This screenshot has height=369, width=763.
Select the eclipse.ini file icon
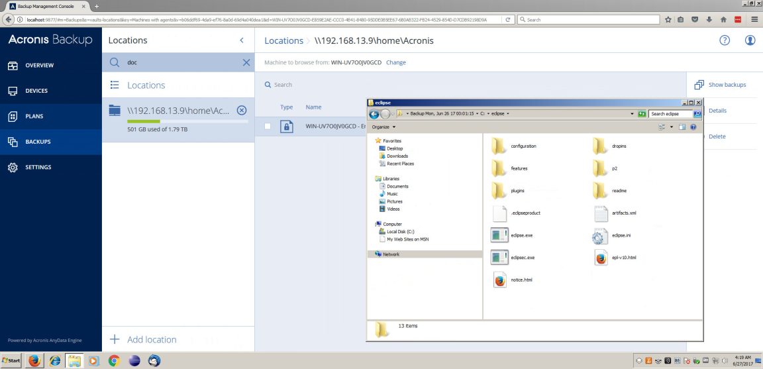tap(600, 235)
